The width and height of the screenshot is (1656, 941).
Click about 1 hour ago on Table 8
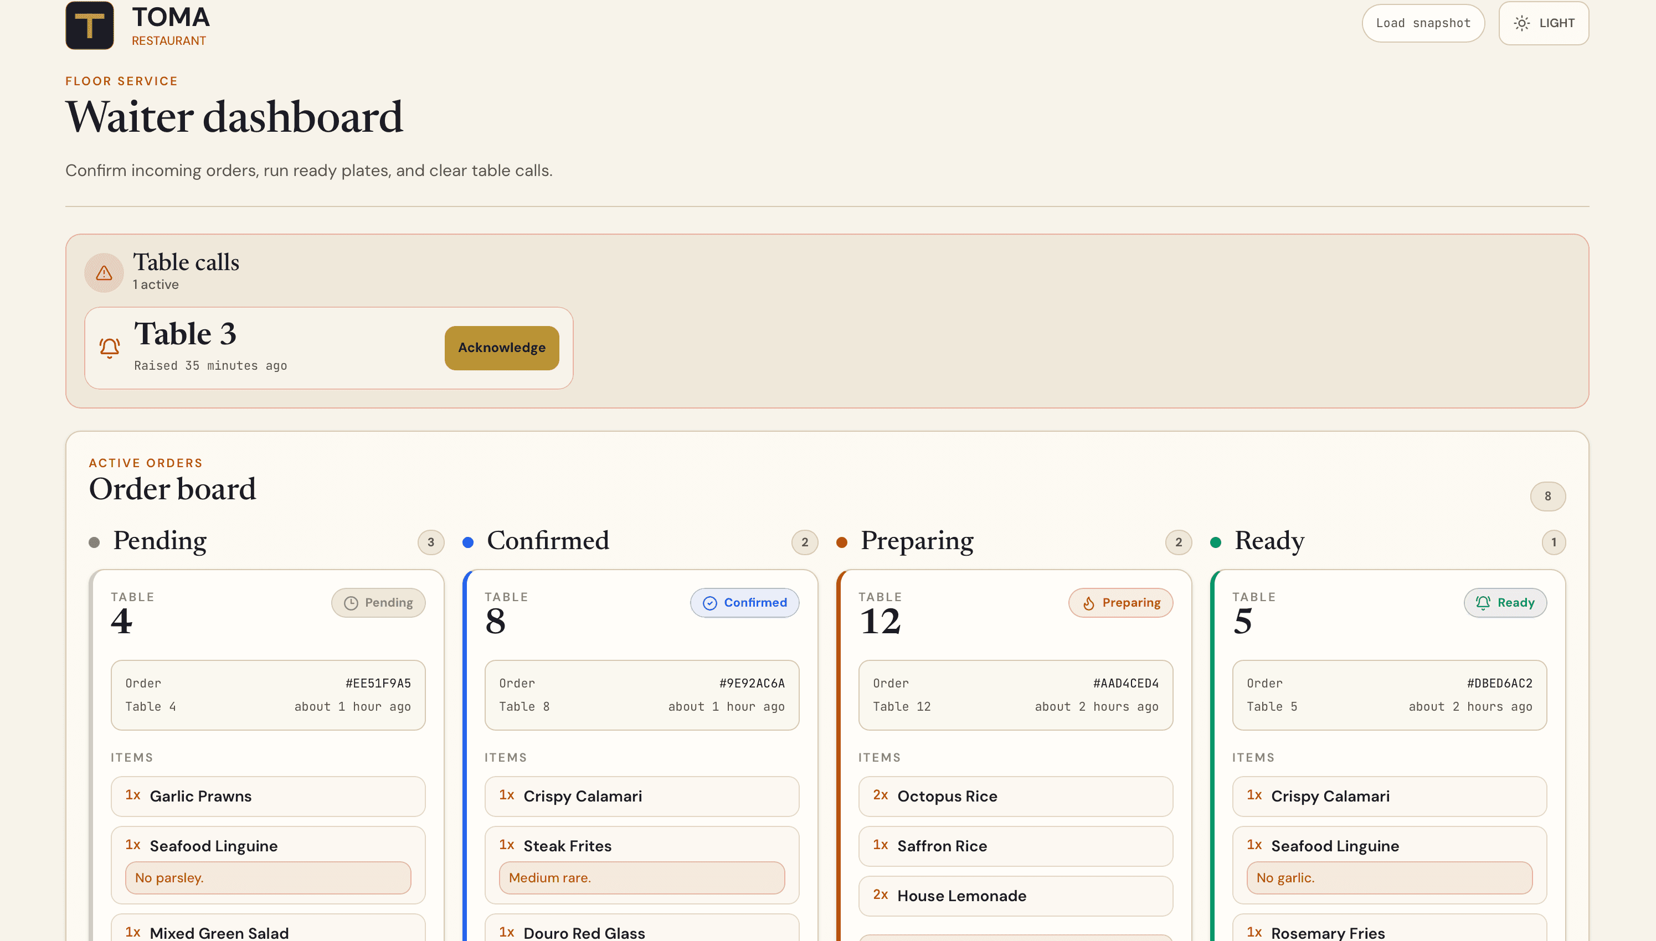tap(726, 706)
